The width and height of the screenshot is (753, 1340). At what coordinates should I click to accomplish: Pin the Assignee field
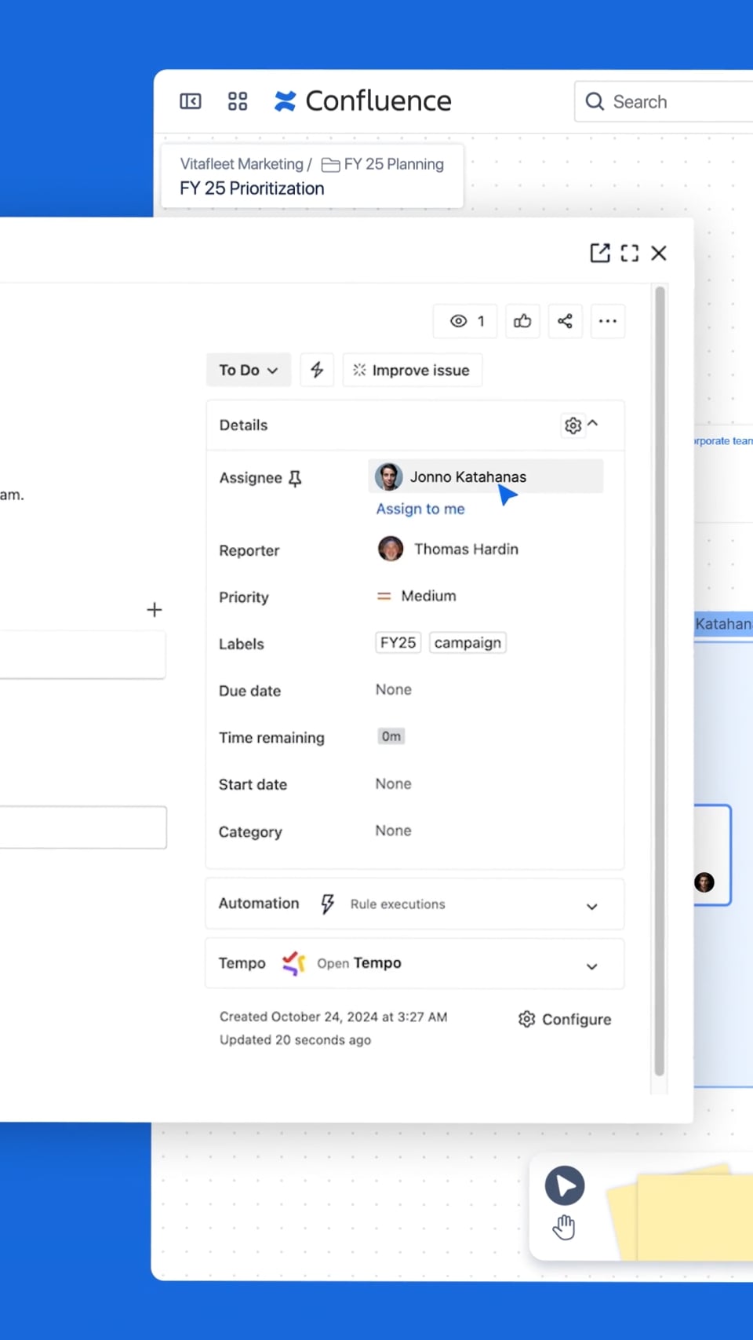pyautogui.click(x=295, y=478)
